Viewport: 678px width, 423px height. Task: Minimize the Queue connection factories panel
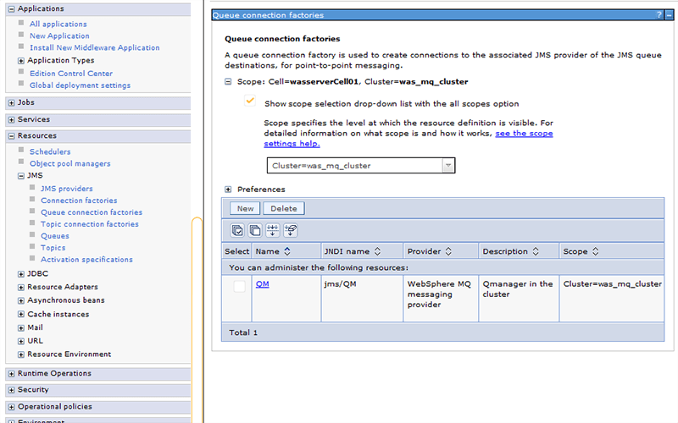669,15
